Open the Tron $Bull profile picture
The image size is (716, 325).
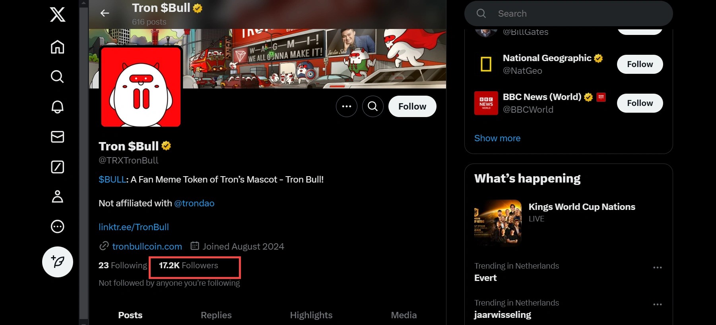pos(141,87)
